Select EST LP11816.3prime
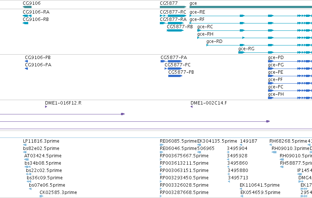The width and height of the screenshot is (312, 198). coord(41,141)
